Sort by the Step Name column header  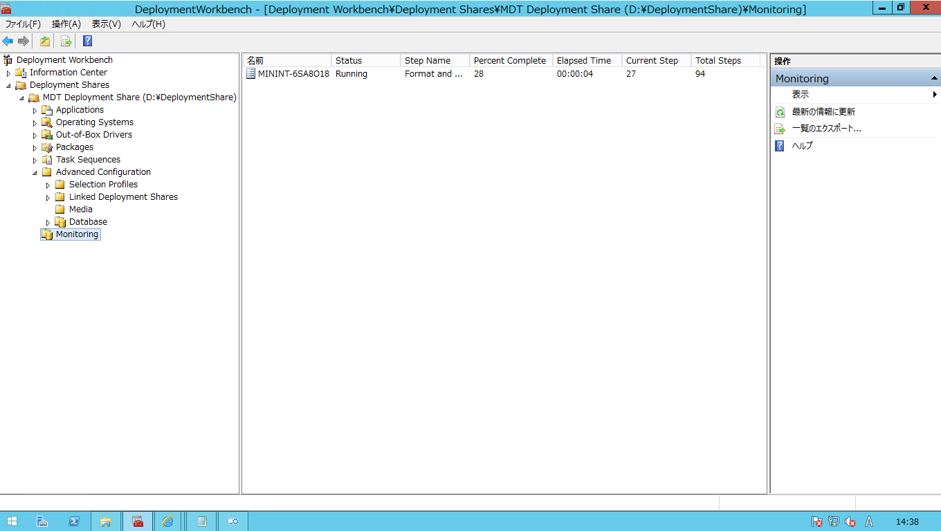pyautogui.click(x=435, y=61)
